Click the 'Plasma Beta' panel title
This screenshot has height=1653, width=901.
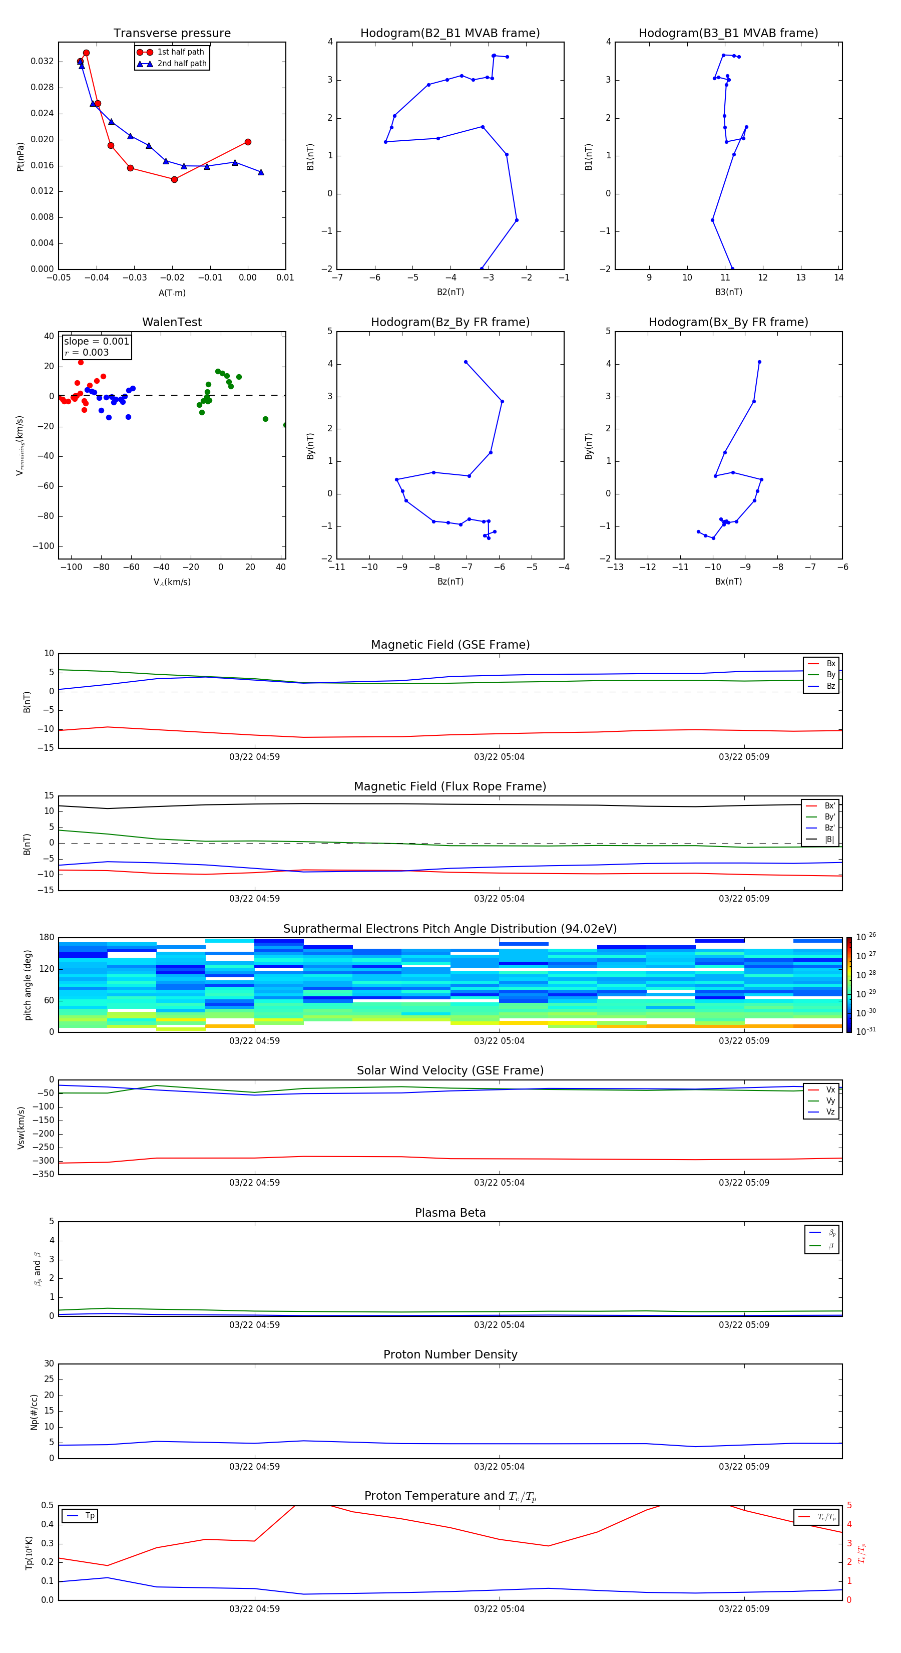coord(450,1213)
